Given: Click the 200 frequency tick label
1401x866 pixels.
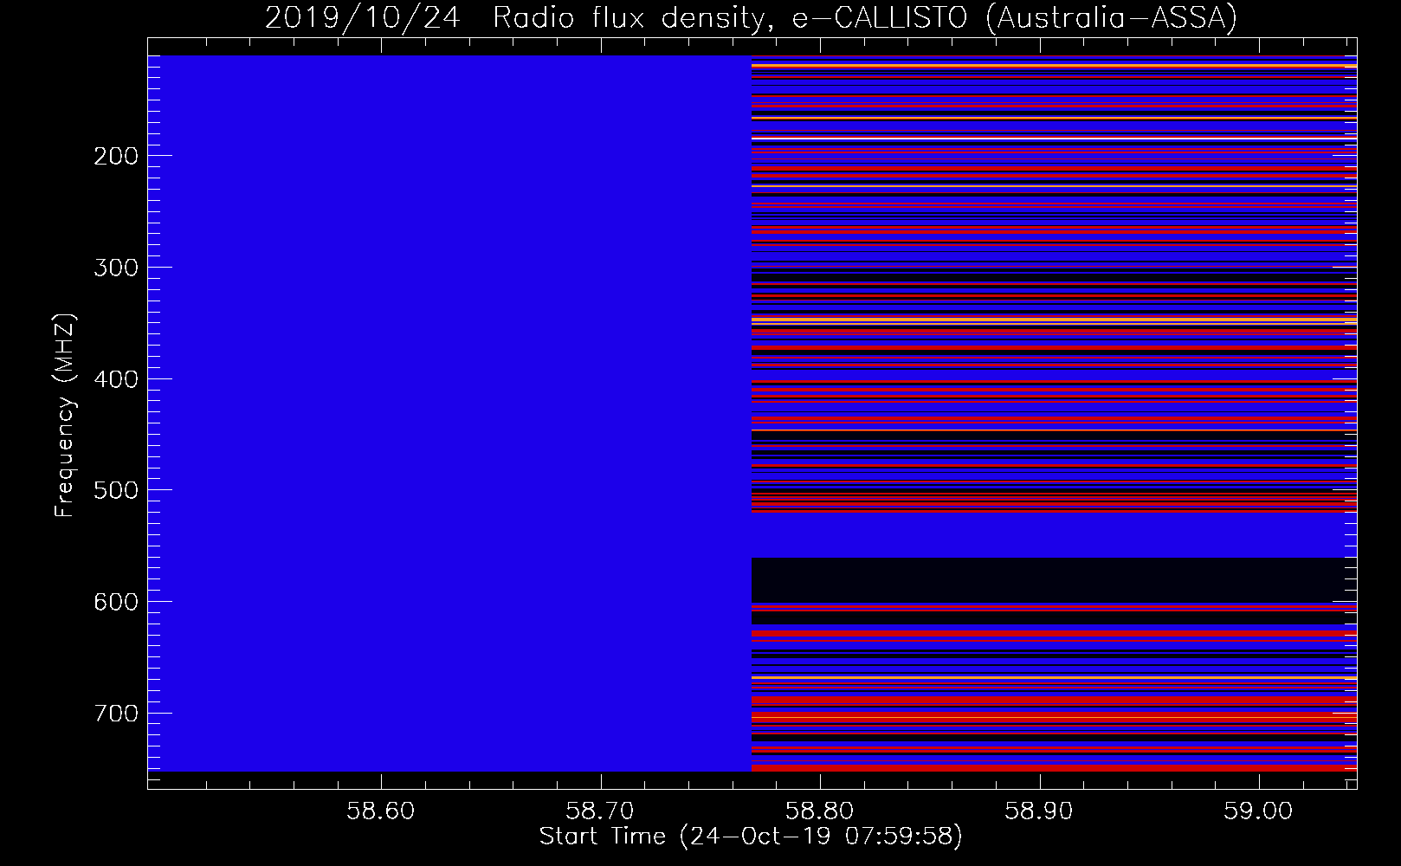Looking at the screenshot, I should (116, 156).
